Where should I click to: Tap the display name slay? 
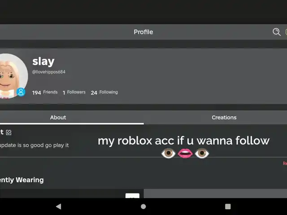(43, 62)
